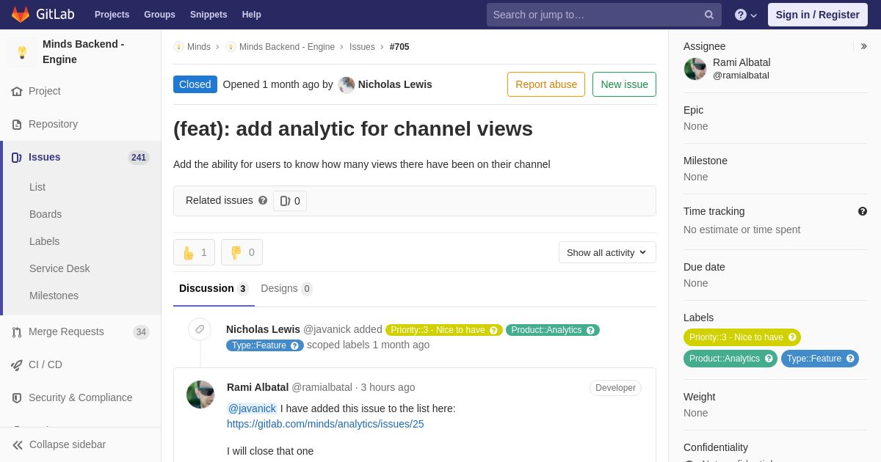881x462 pixels.
Task: Open Milestones in sidebar
Action: coord(54,296)
